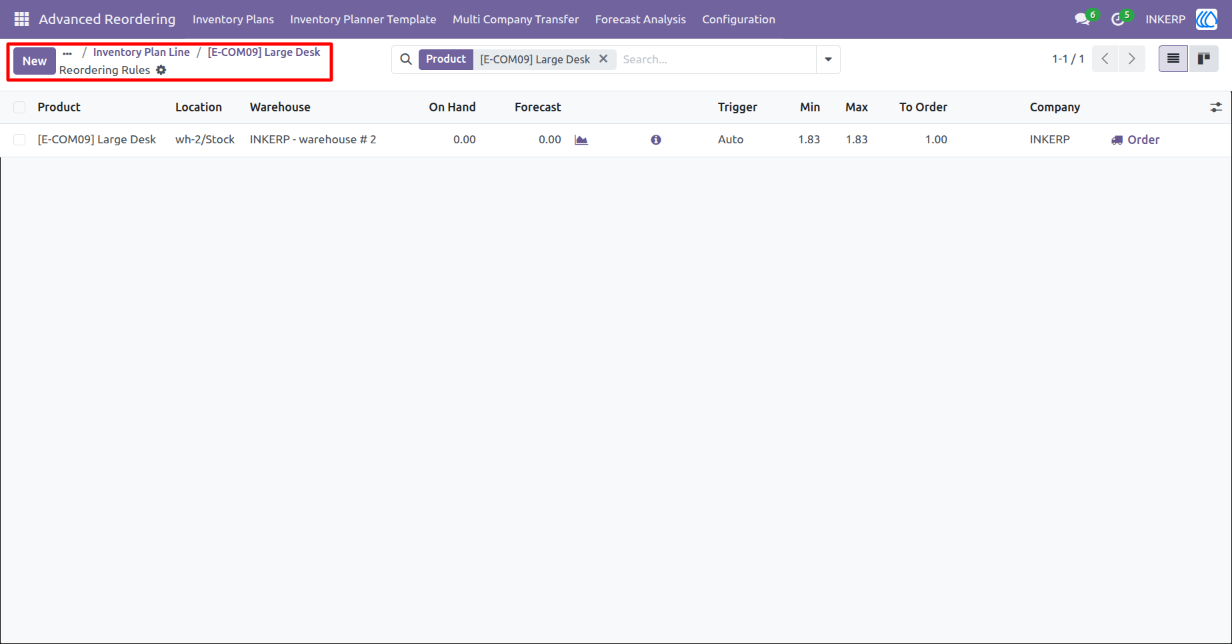Click INKERP - warehouse # 2 cell
Viewport: 1232px width, 644px height.
313,140
